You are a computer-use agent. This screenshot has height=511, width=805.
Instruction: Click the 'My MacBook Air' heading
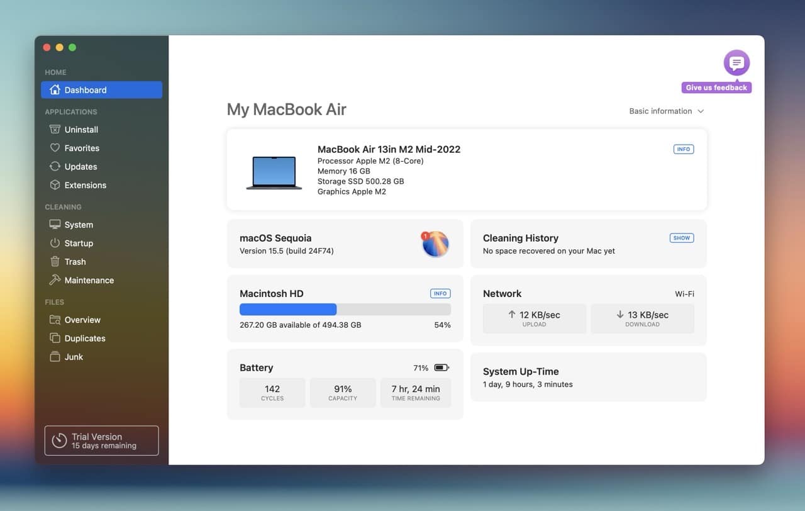287,109
